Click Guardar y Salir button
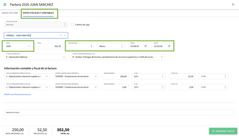This screenshot has height=136, width=239. click(223, 131)
